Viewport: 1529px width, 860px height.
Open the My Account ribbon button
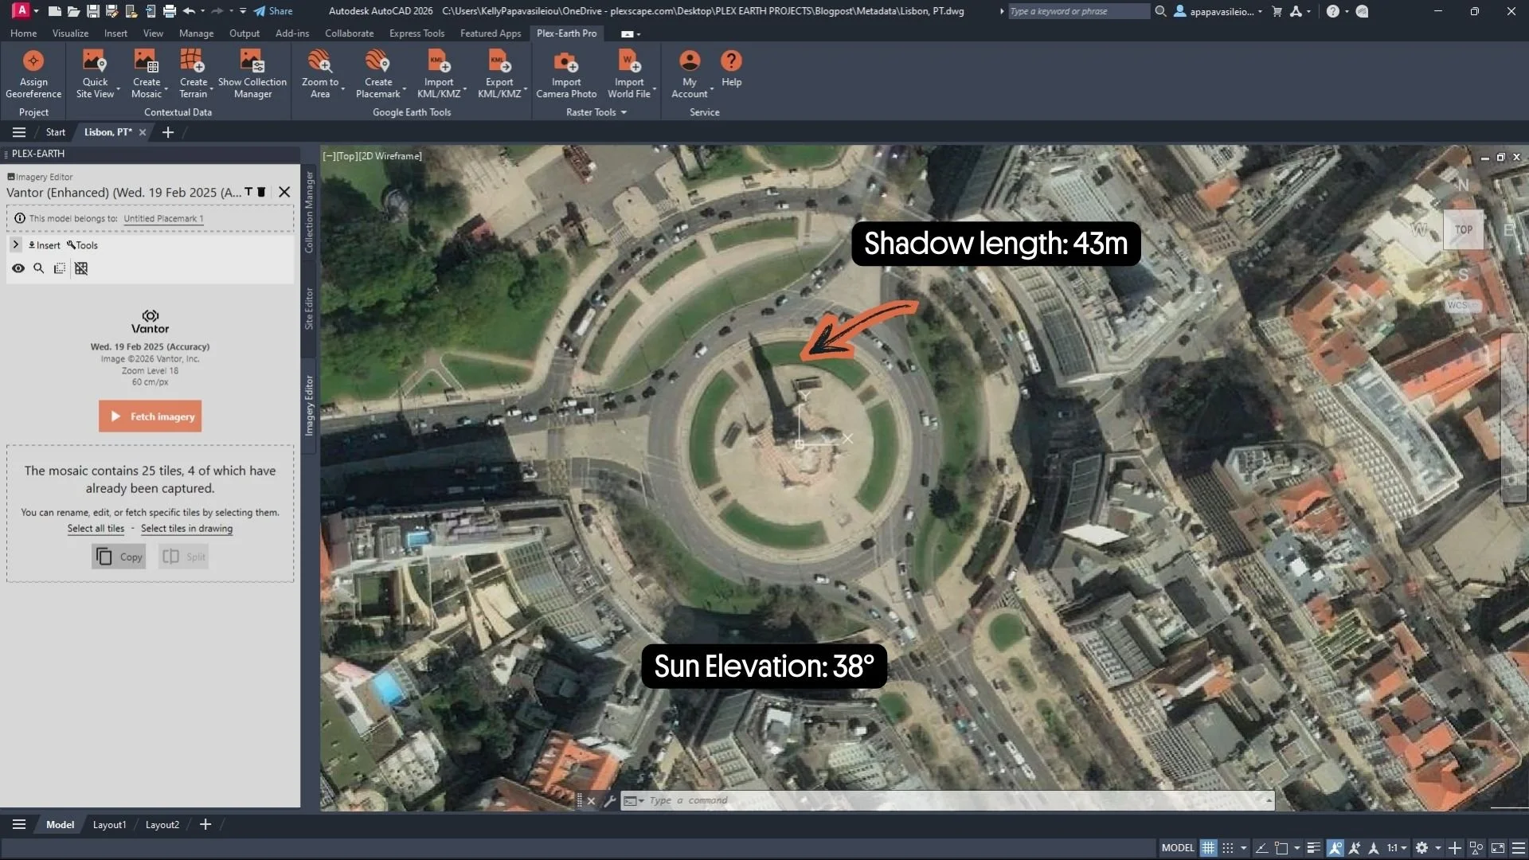coord(690,74)
